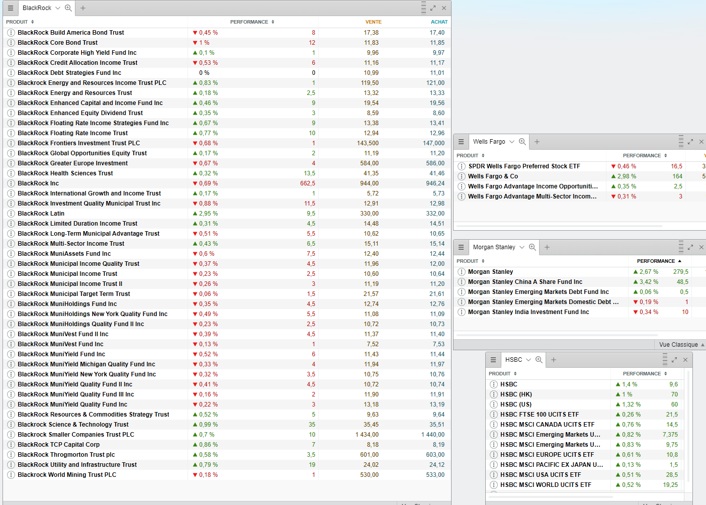Click the search magnifier in the Morgan Stanley panel
The height and width of the screenshot is (505, 706).
click(533, 247)
